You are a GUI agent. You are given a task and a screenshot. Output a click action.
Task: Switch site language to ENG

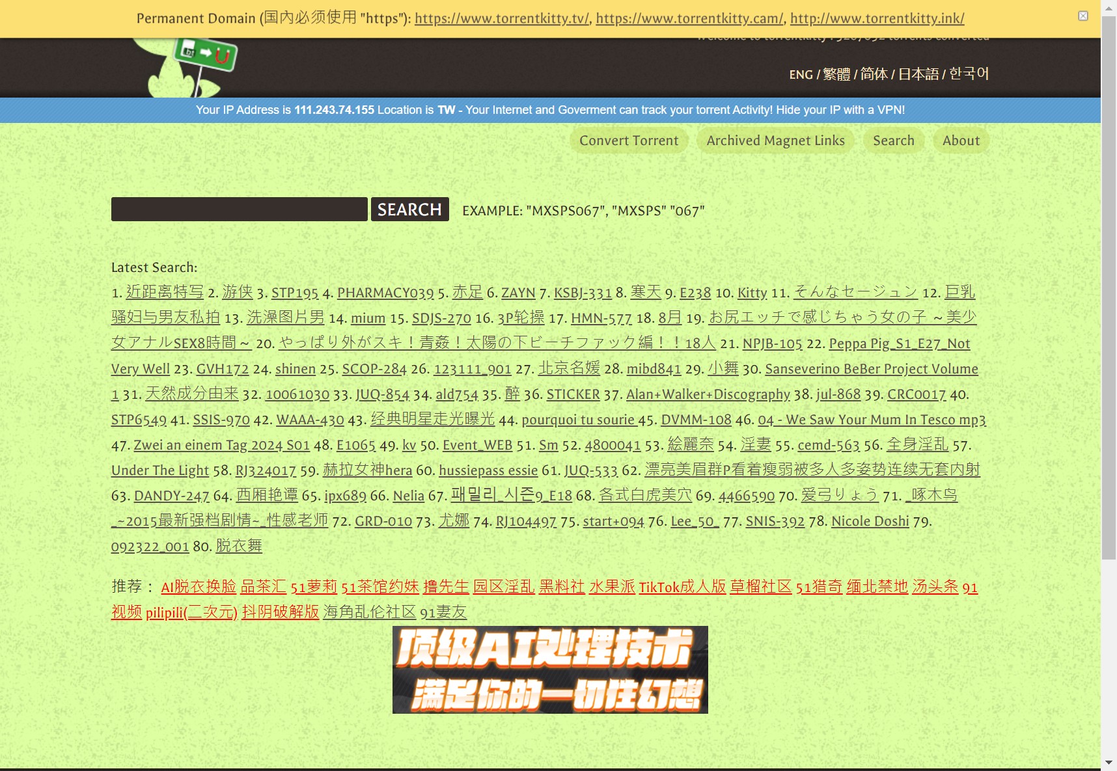(x=801, y=75)
